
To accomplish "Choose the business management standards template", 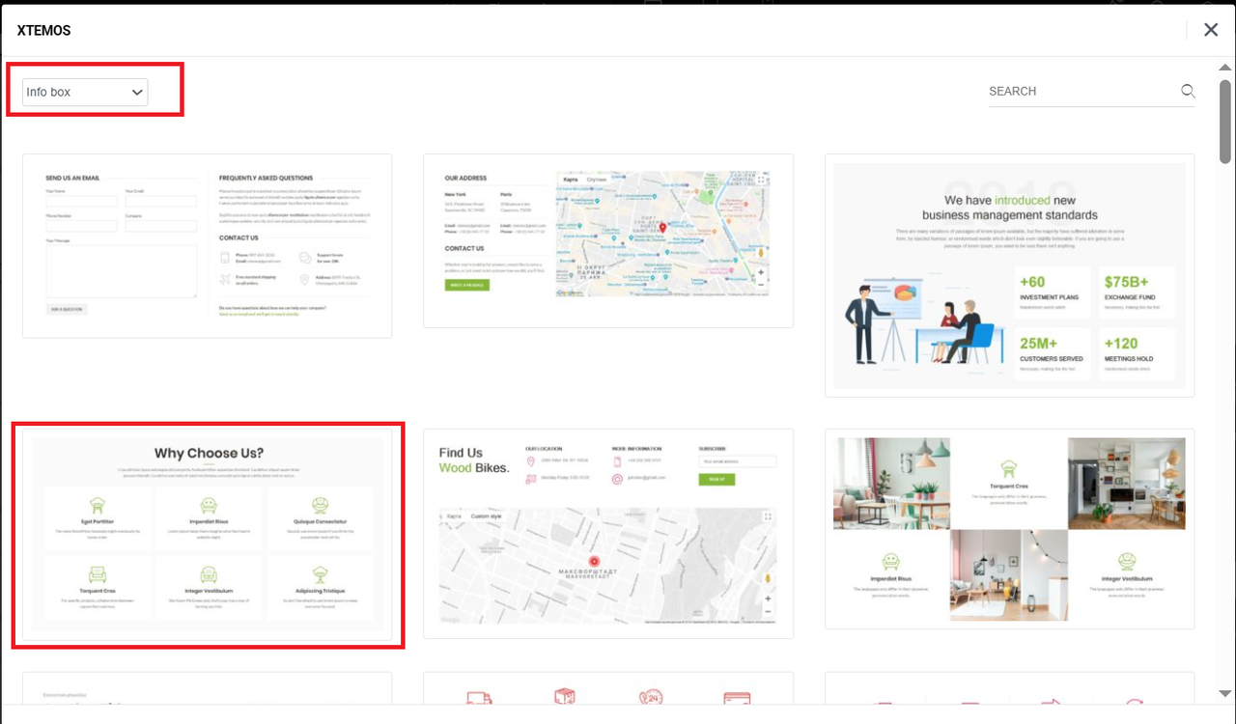I will tap(1009, 275).
